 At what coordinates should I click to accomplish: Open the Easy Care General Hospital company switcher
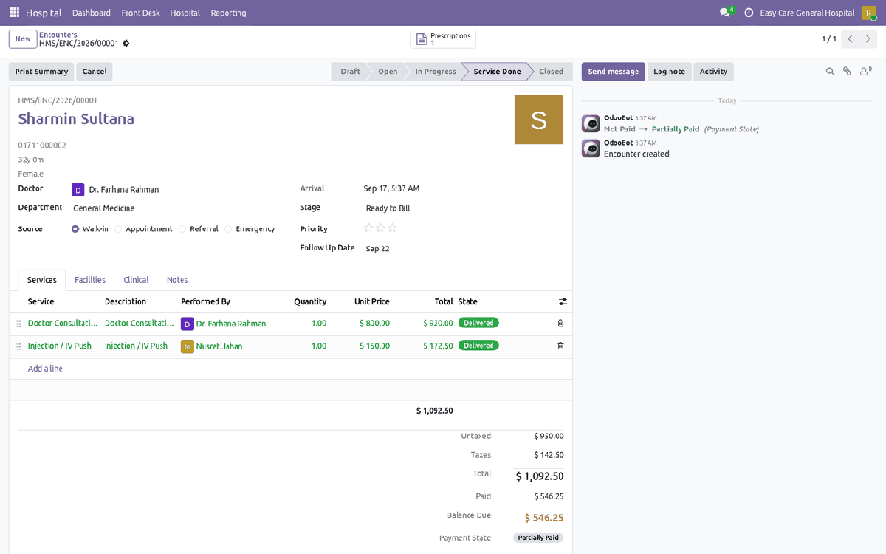[x=807, y=13]
